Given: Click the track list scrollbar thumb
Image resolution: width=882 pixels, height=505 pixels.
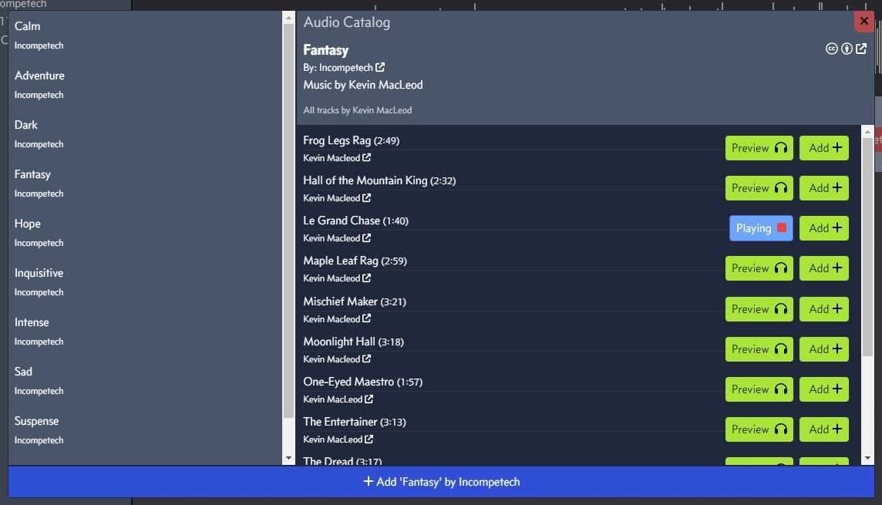Looking at the screenshot, I should pyautogui.click(x=867, y=246).
